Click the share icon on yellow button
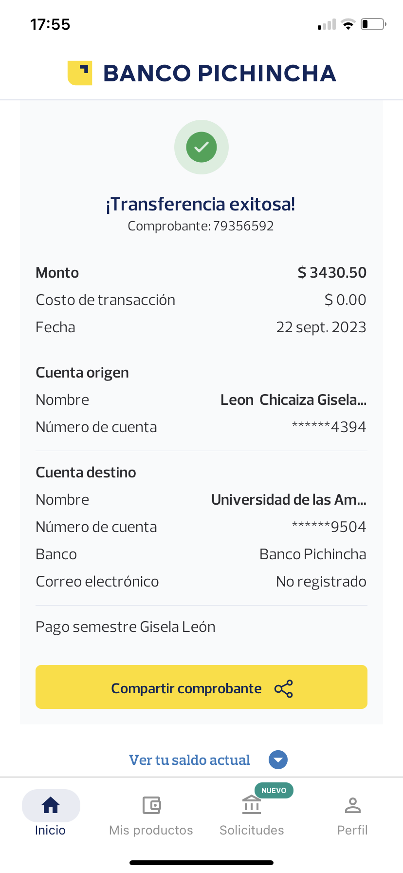Image resolution: width=403 pixels, height=873 pixels. (x=283, y=689)
